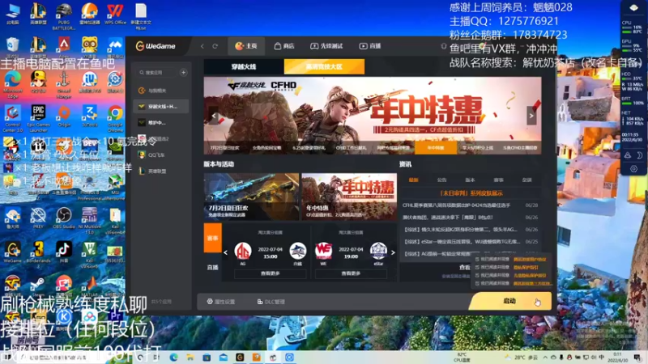
Task: Open Origin desktop icon
Action: point(64,116)
